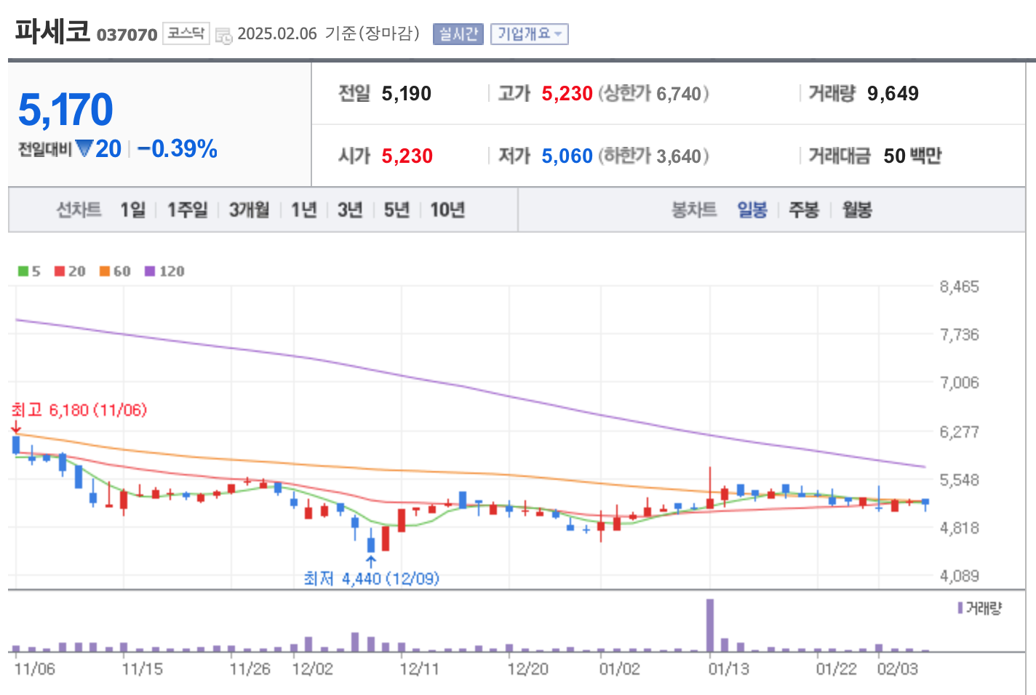
Task: Click the 6,277 price axis label
Action: tap(959, 432)
